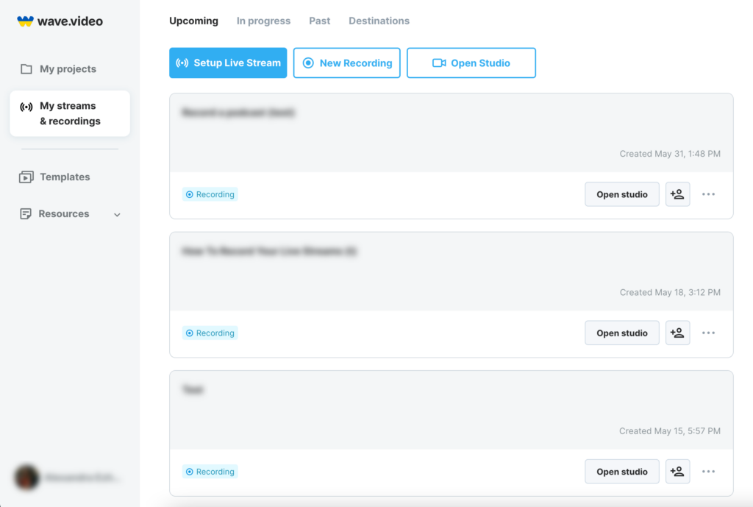The width and height of the screenshot is (753, 507).
Task: Click Setup Live Stream button
Action: (228, 63)
